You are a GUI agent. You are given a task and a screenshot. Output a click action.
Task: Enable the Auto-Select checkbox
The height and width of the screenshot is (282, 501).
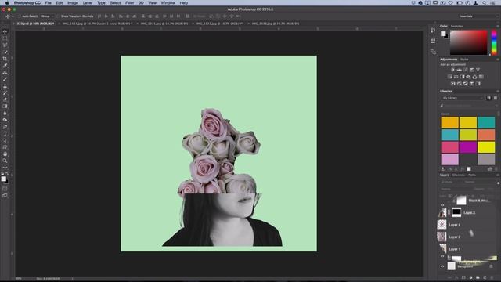pos(20,16)
